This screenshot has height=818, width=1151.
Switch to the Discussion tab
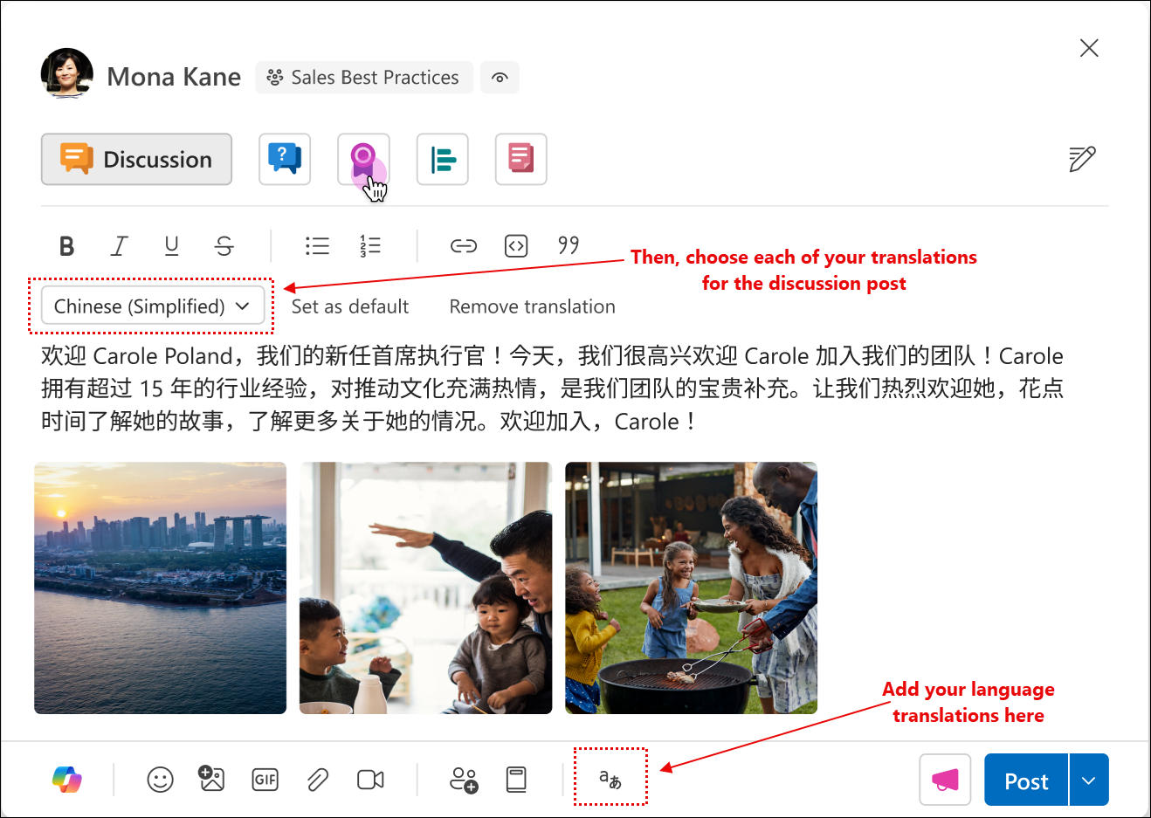pos(136,159)
